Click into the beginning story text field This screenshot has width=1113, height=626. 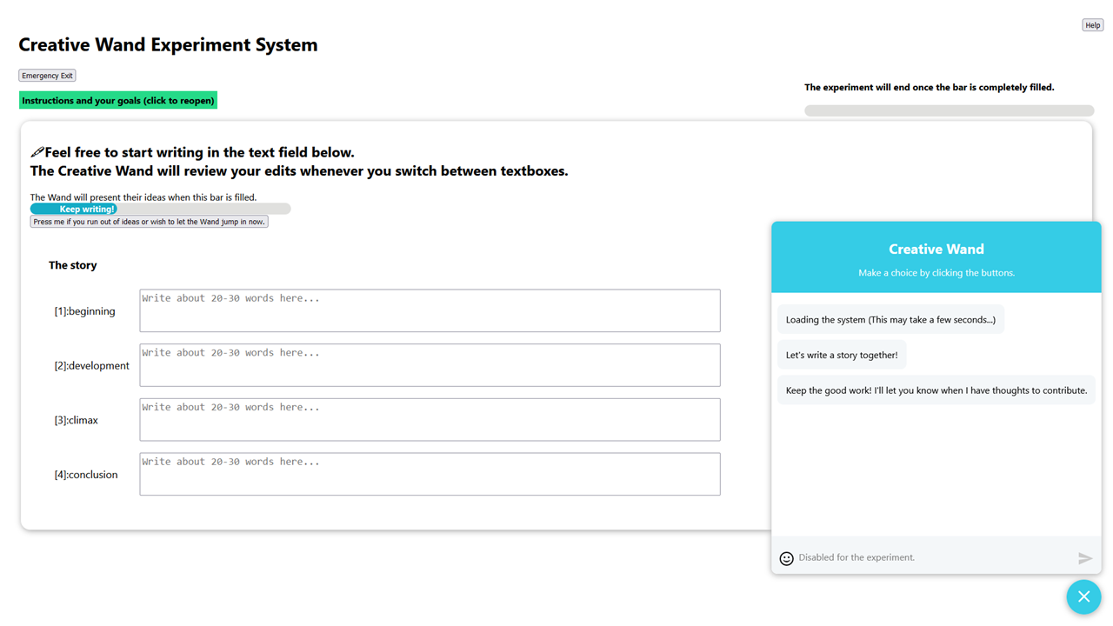point(430,310)
